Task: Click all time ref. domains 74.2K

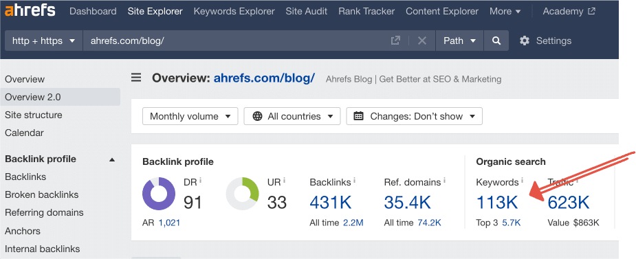Action: [x=429, y=223]
